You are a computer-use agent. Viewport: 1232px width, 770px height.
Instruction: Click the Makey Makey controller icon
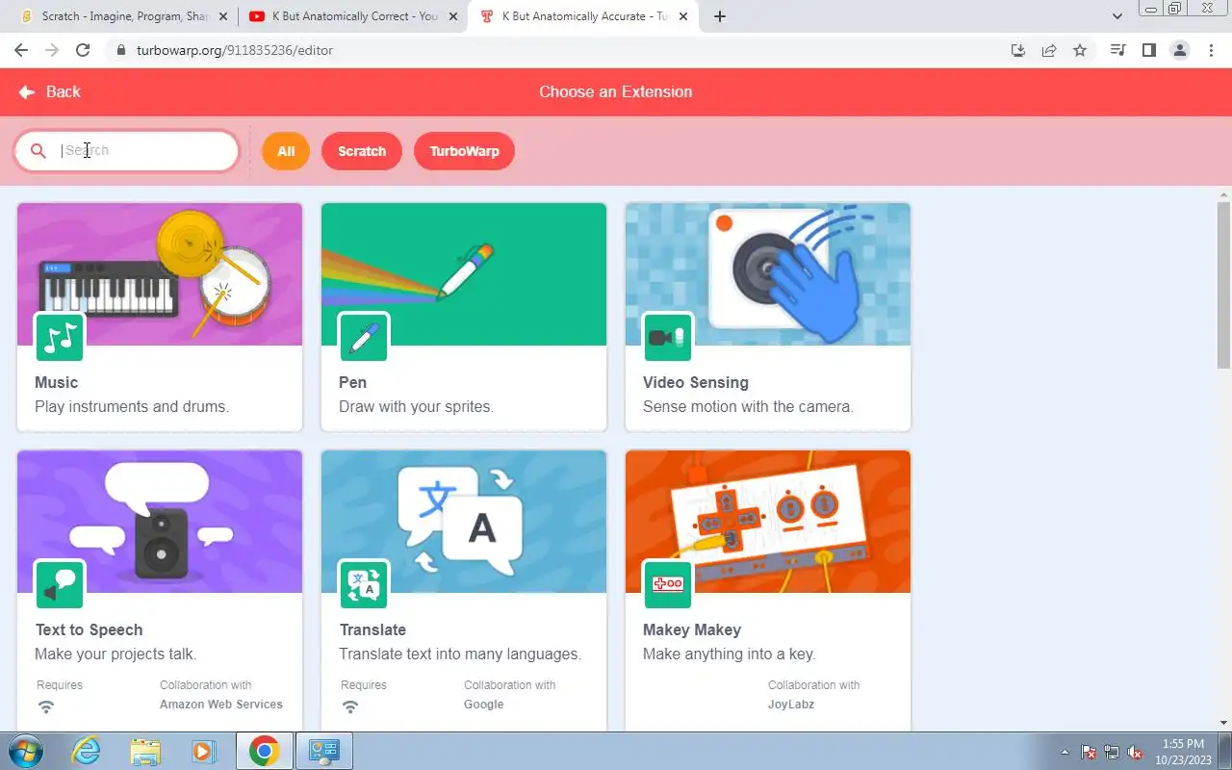click(x=668, y=584)
